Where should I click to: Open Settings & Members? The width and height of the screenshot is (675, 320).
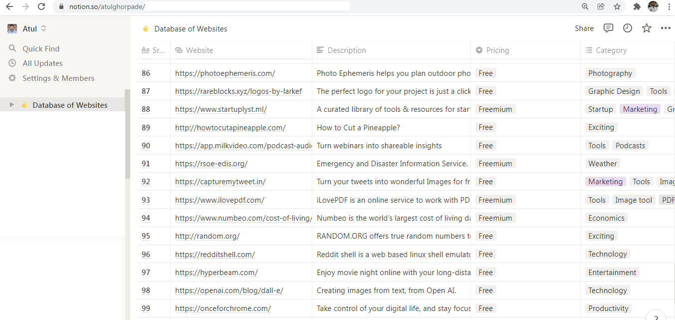coord(58,78)
